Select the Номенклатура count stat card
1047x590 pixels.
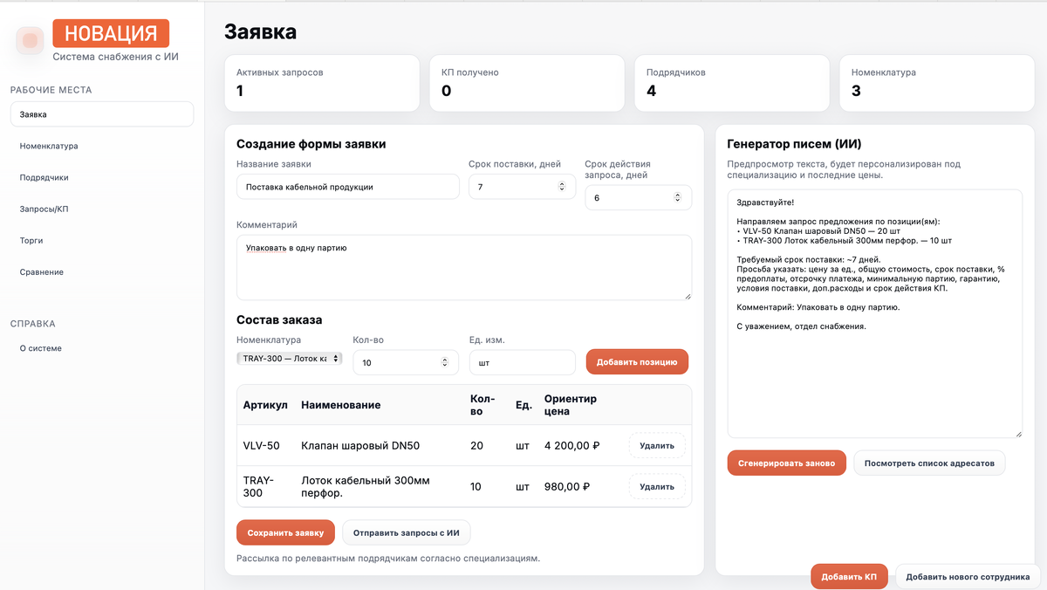click(937, 84)
